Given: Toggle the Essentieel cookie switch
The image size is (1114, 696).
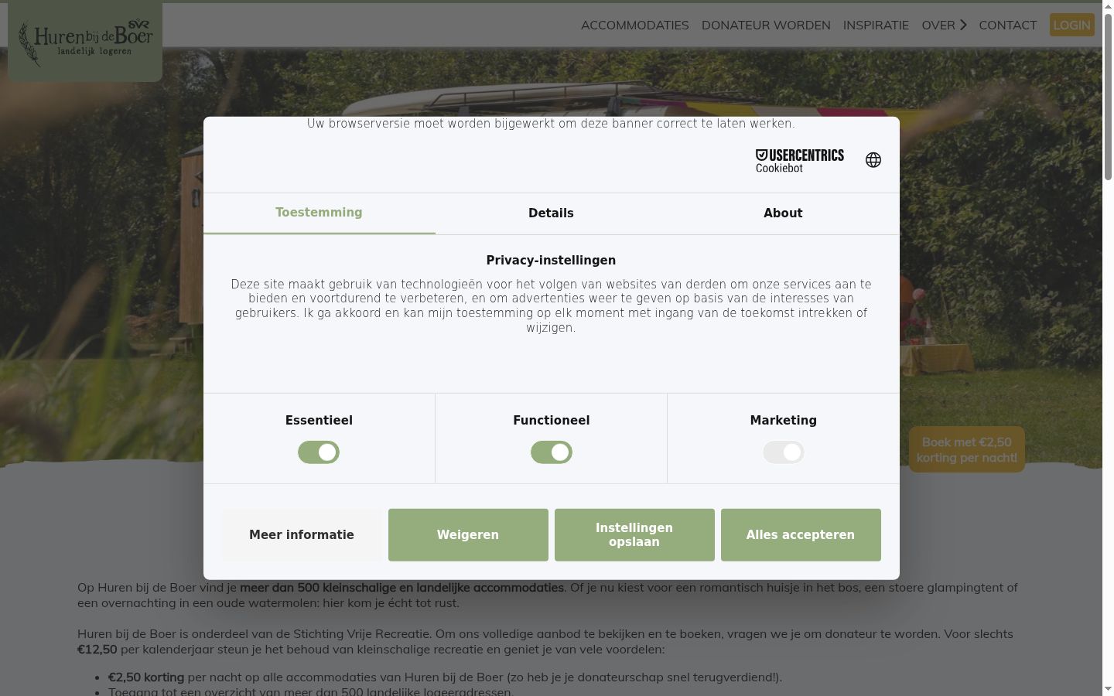Looking at the screenshot, I should tap(319, 452).
